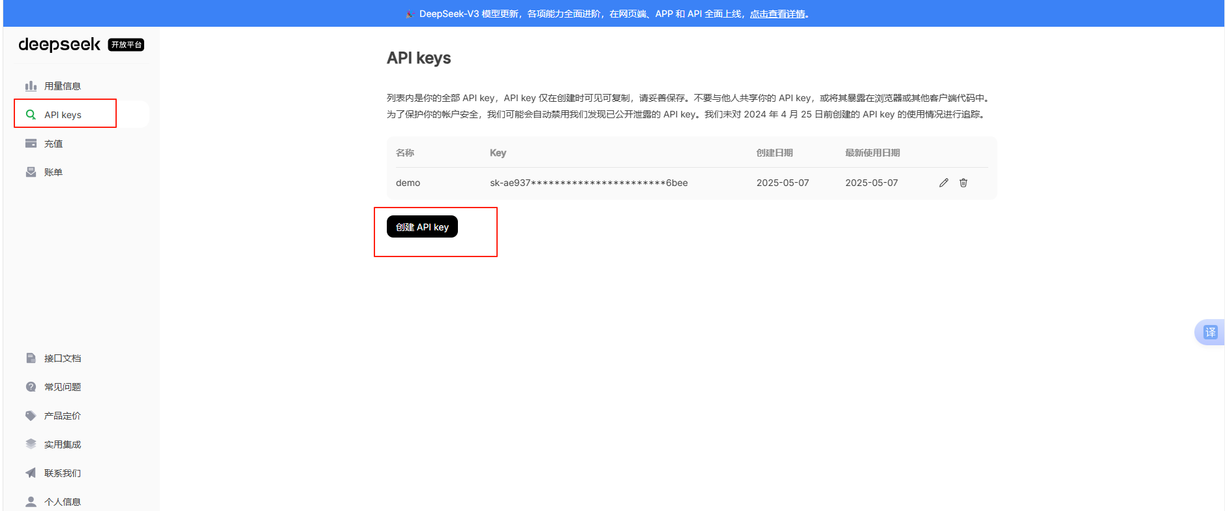Image resolution: width=1225 pixels, height=511 pixels.
Task: Click the masked key sk-ae937...6bee
Action: click(x=589, y=183)
